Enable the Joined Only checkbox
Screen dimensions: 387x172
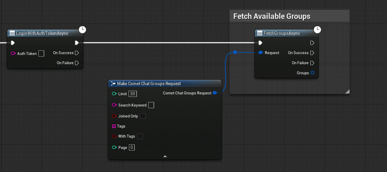coord(143,116)
